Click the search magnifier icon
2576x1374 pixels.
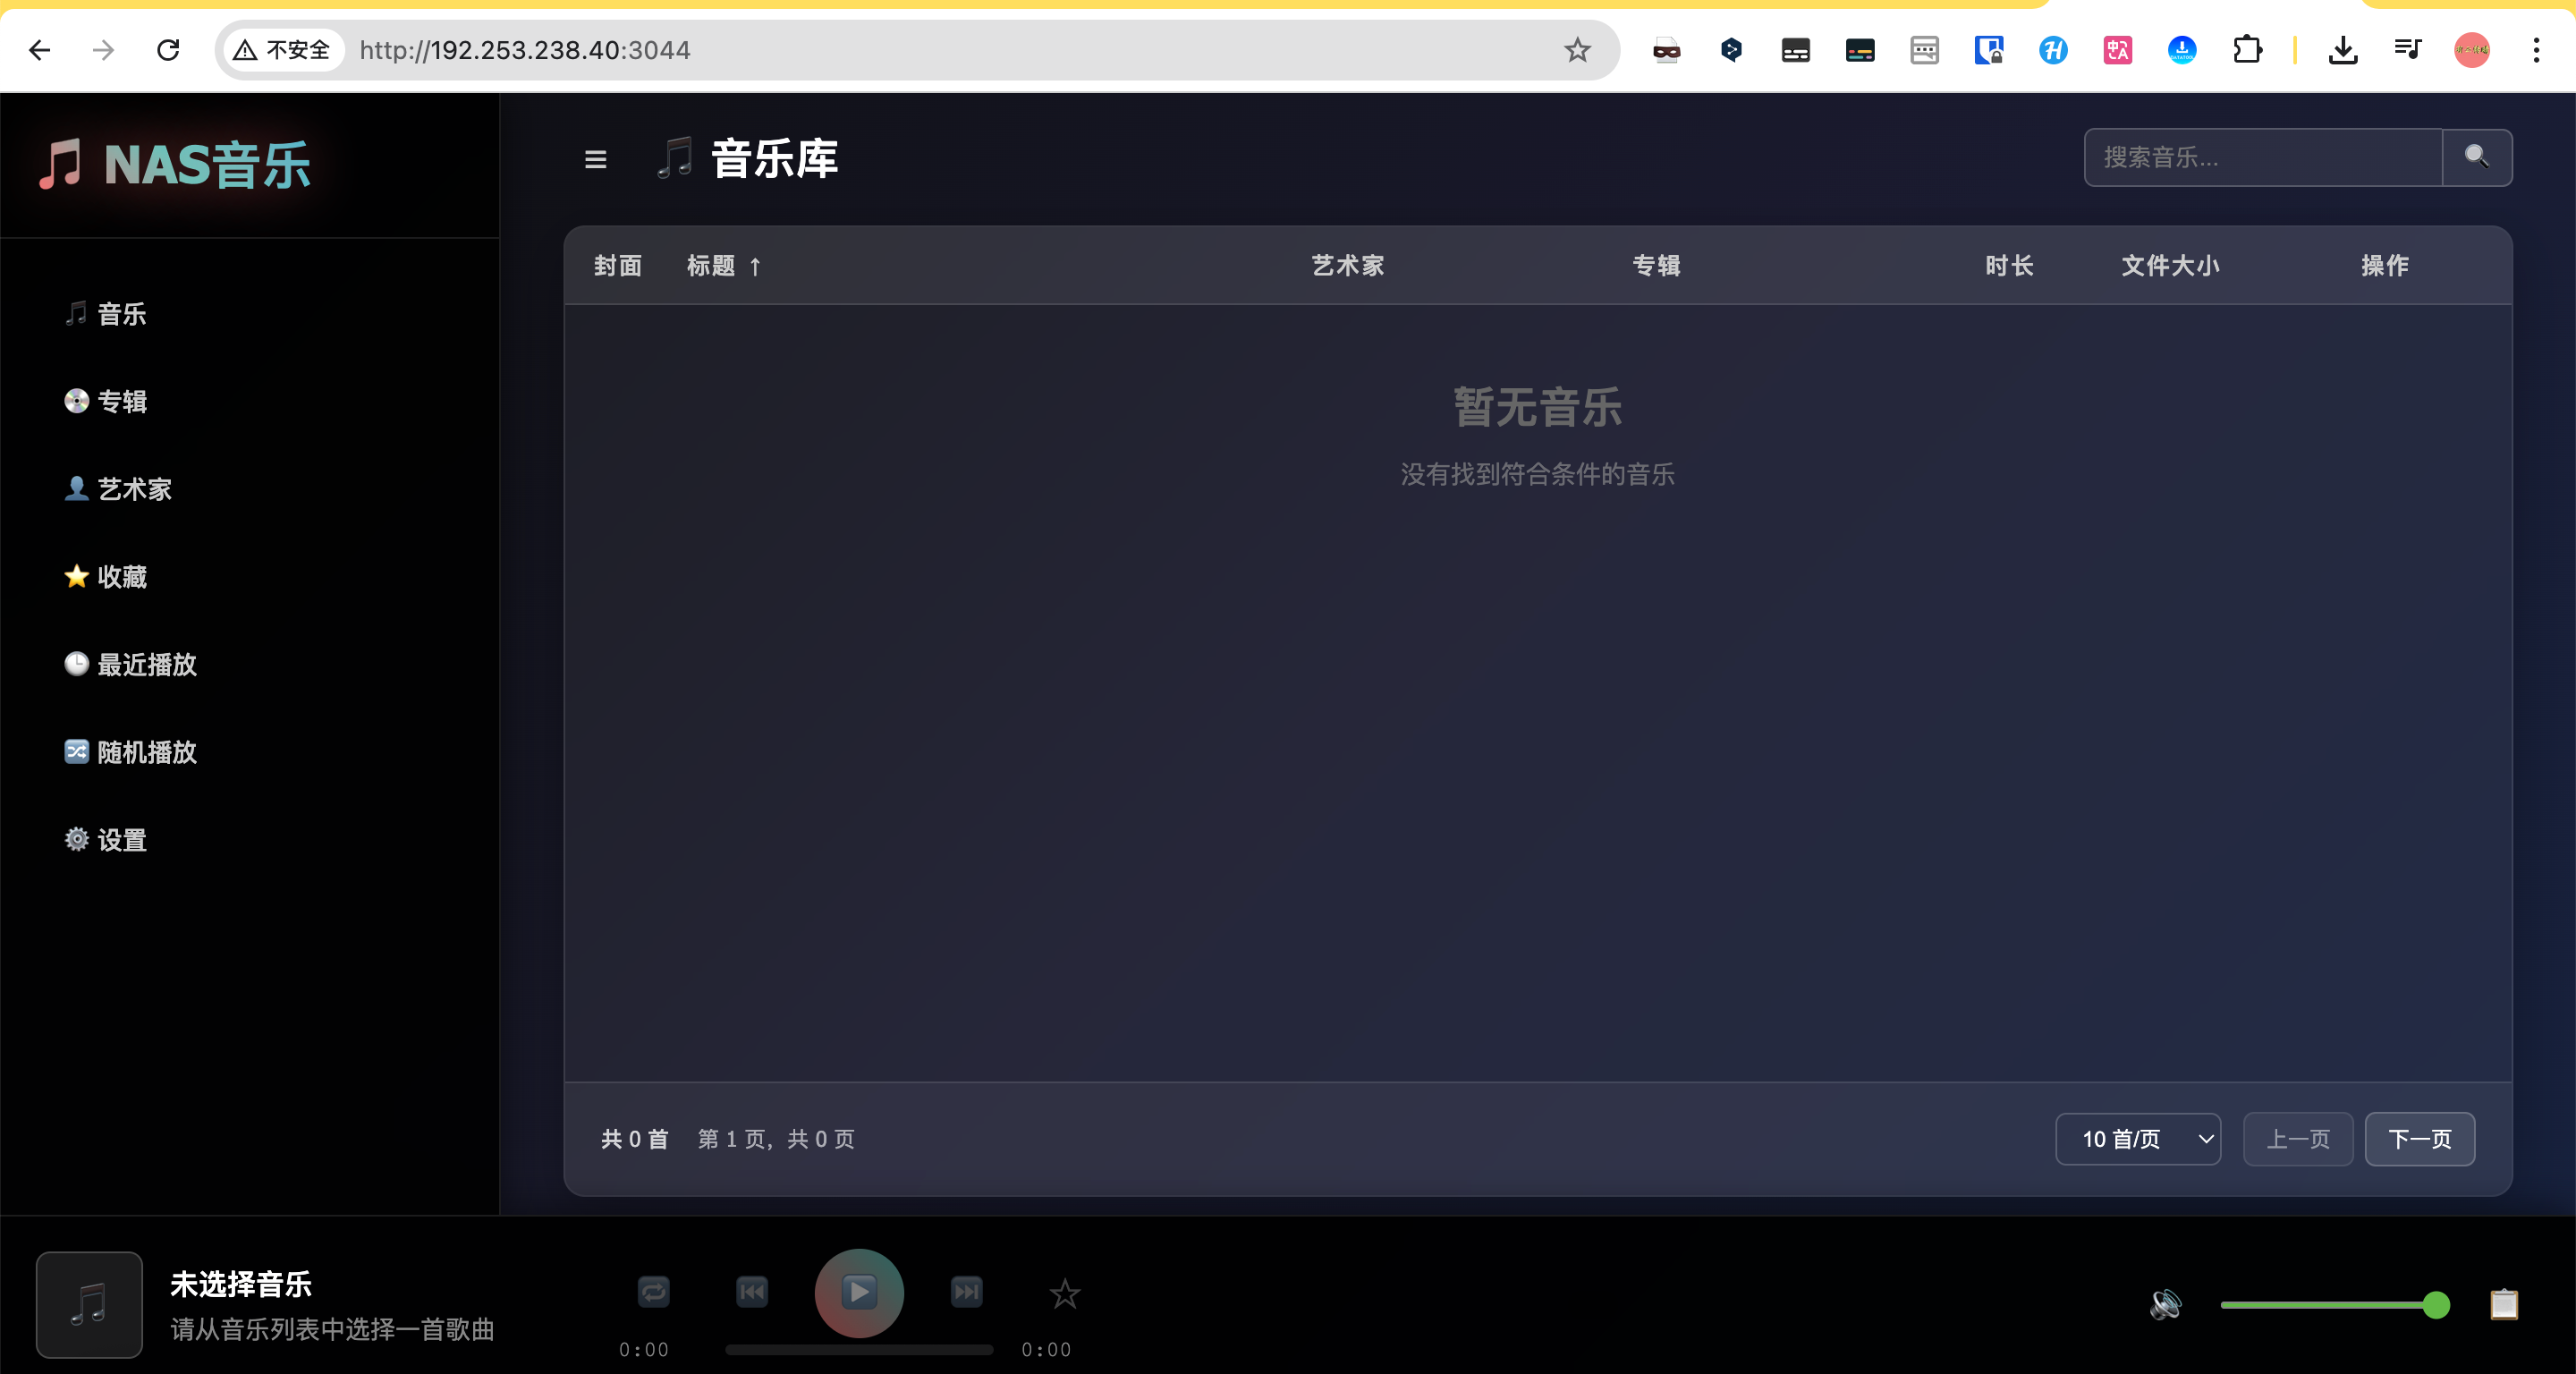click(2477, 157)
